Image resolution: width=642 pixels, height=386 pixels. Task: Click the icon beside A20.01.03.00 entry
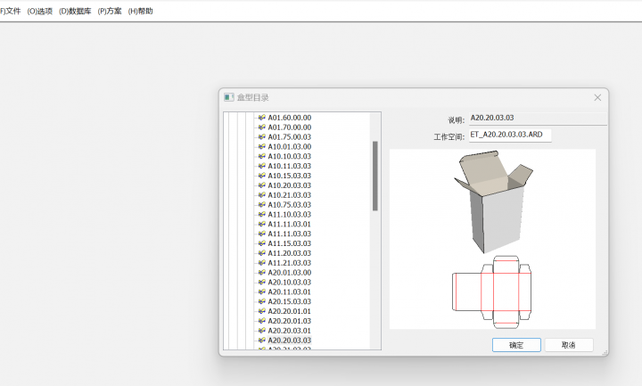[262, 273]
